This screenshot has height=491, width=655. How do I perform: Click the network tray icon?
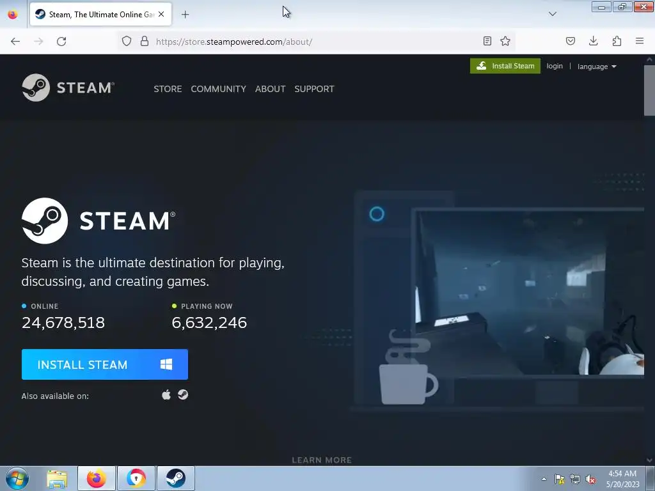575,479
